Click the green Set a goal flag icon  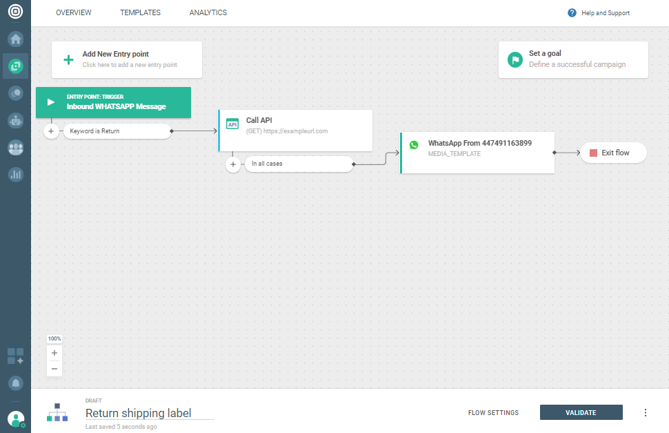point(515,59)
